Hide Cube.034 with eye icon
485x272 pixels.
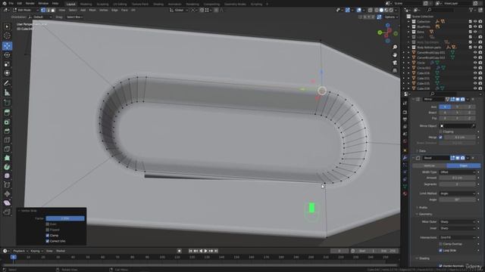coord(475,73)
